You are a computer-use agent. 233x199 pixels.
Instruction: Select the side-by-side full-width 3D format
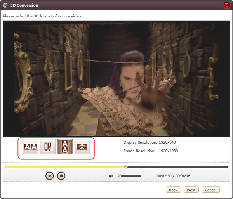point(30,147)
